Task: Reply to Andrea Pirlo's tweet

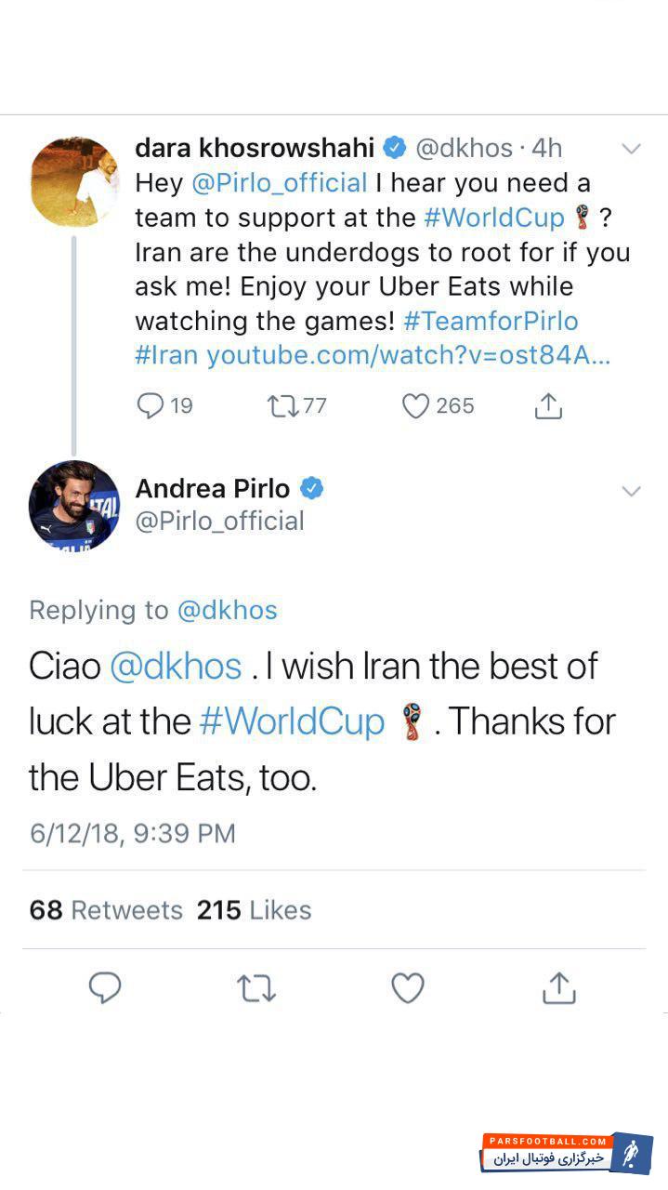Action: click(105, 988)
